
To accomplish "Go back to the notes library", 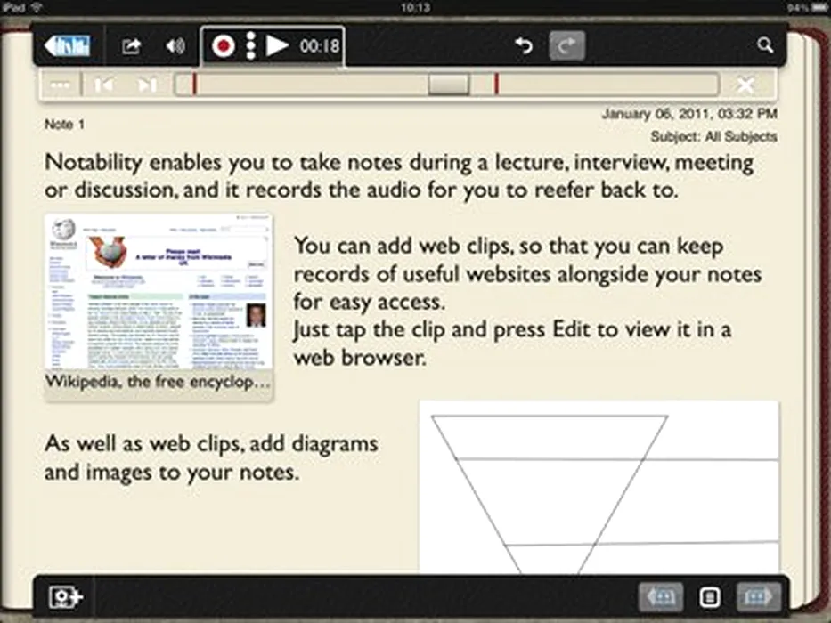I will click(x=69, y=45).
